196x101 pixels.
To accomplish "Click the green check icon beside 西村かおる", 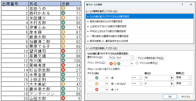I will 63,13.
